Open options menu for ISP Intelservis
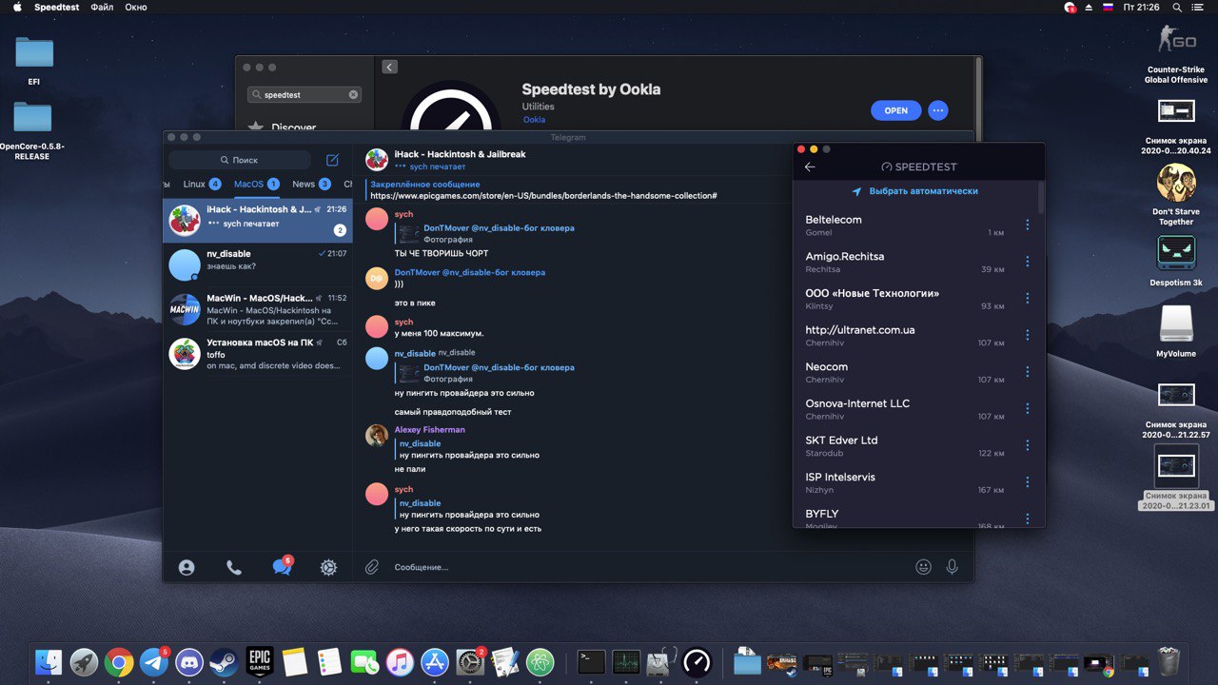 click(1027, 482)
